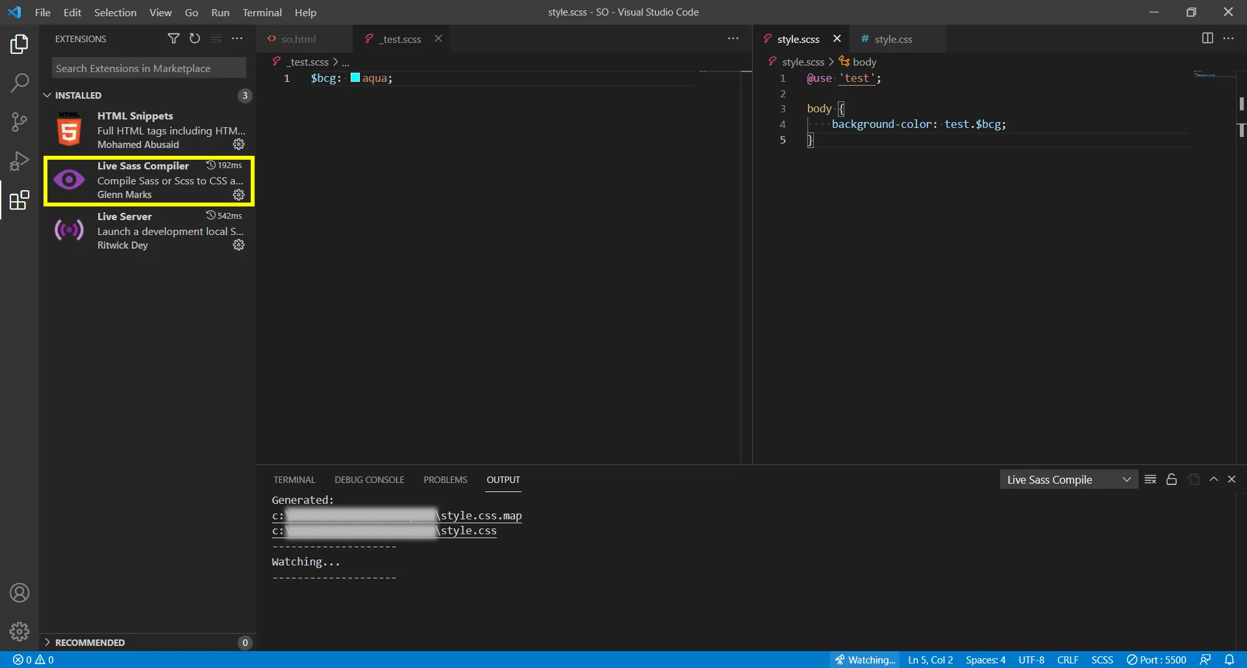The width and height of the screenshot is (1247, 668).
Task: Go to line via Ln 5, Col 2
Action: pyautogui.click(x=930, y=660)
